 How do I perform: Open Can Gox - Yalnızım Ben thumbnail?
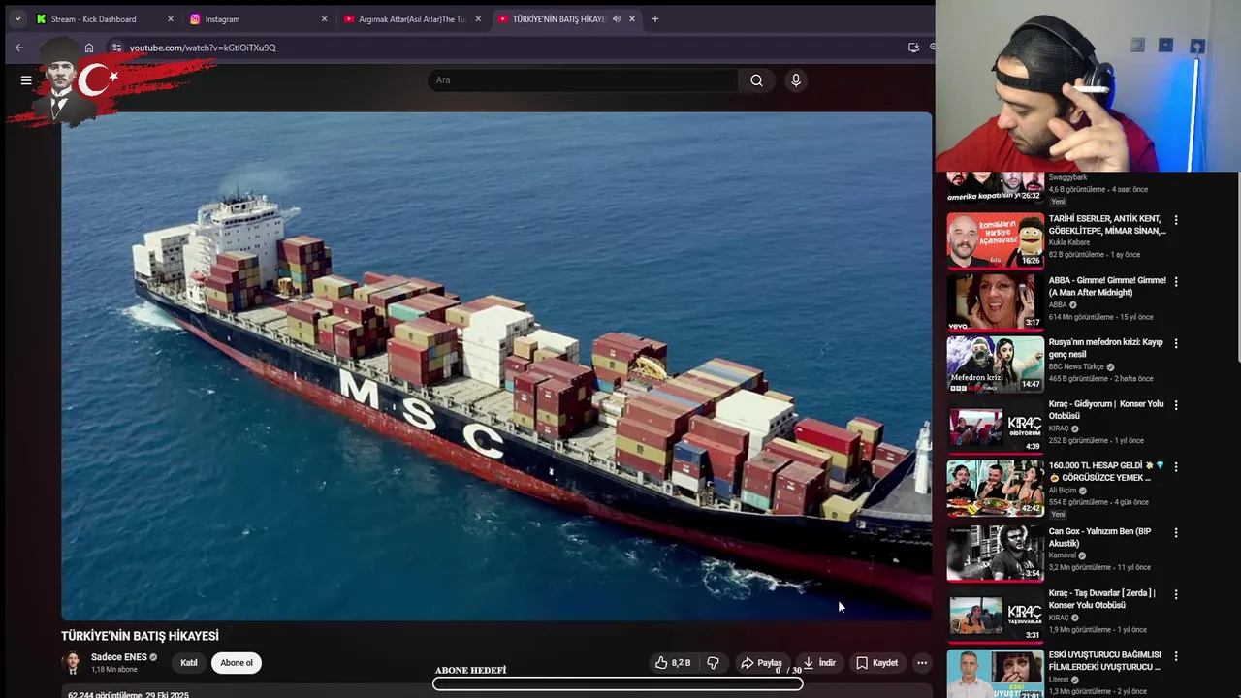[995, 553]
